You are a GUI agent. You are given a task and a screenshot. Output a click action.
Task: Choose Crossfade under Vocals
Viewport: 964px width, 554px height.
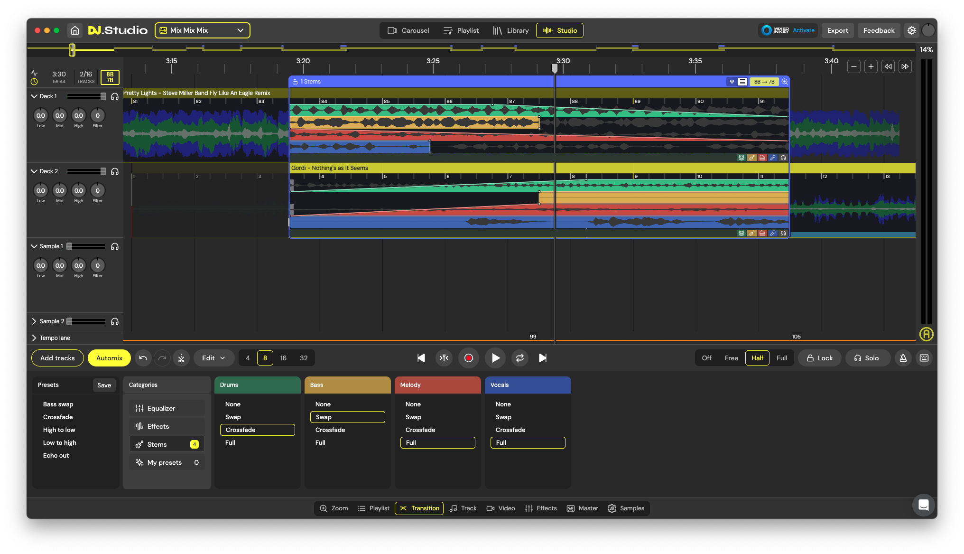510,430
